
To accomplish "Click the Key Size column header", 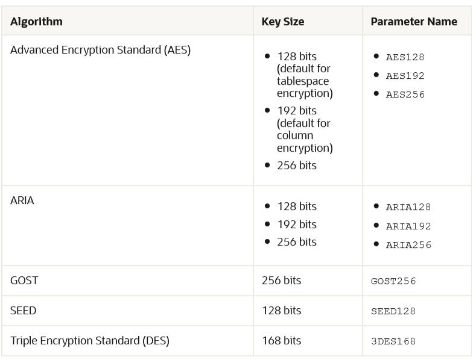I will click(x=282, y=22).
